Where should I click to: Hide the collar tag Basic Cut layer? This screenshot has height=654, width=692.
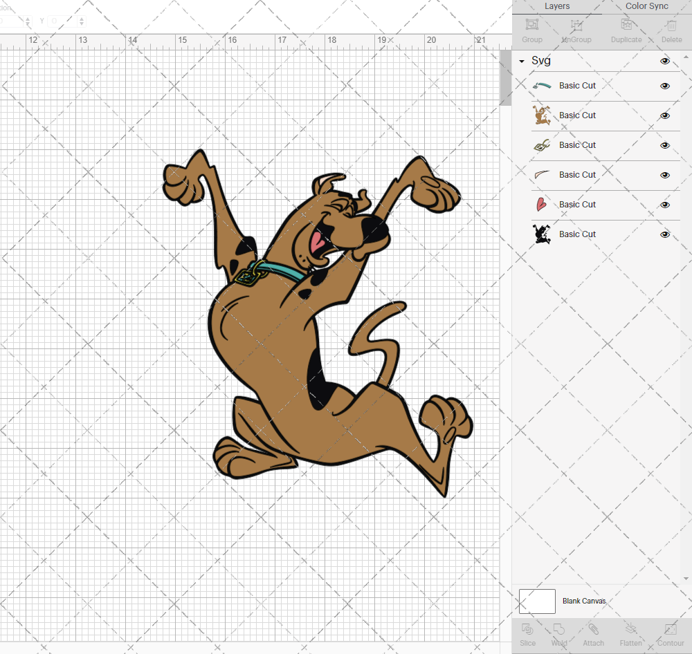tap(664, 146)
